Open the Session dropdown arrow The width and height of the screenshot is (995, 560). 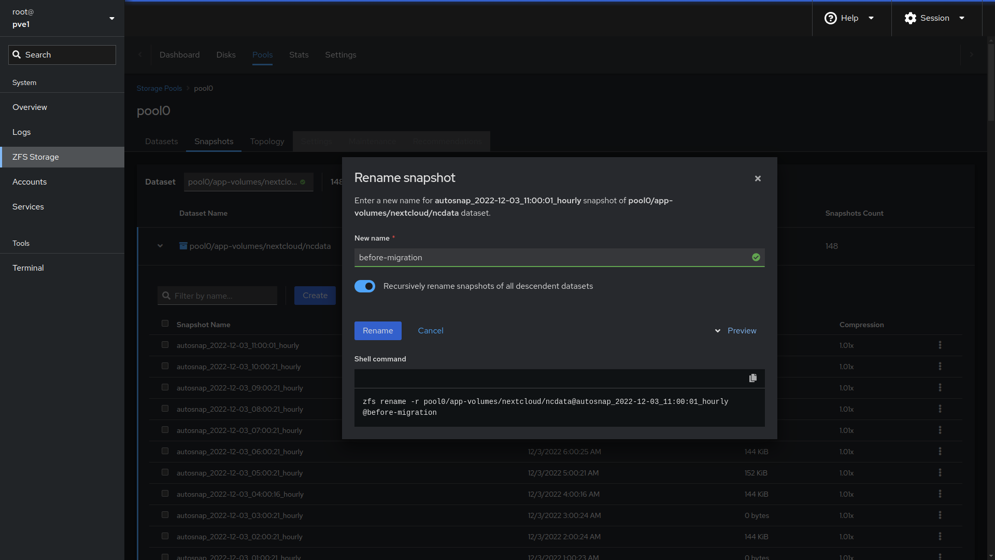[962, 18]
